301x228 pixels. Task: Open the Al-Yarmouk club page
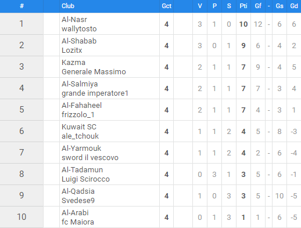(81, 149)
